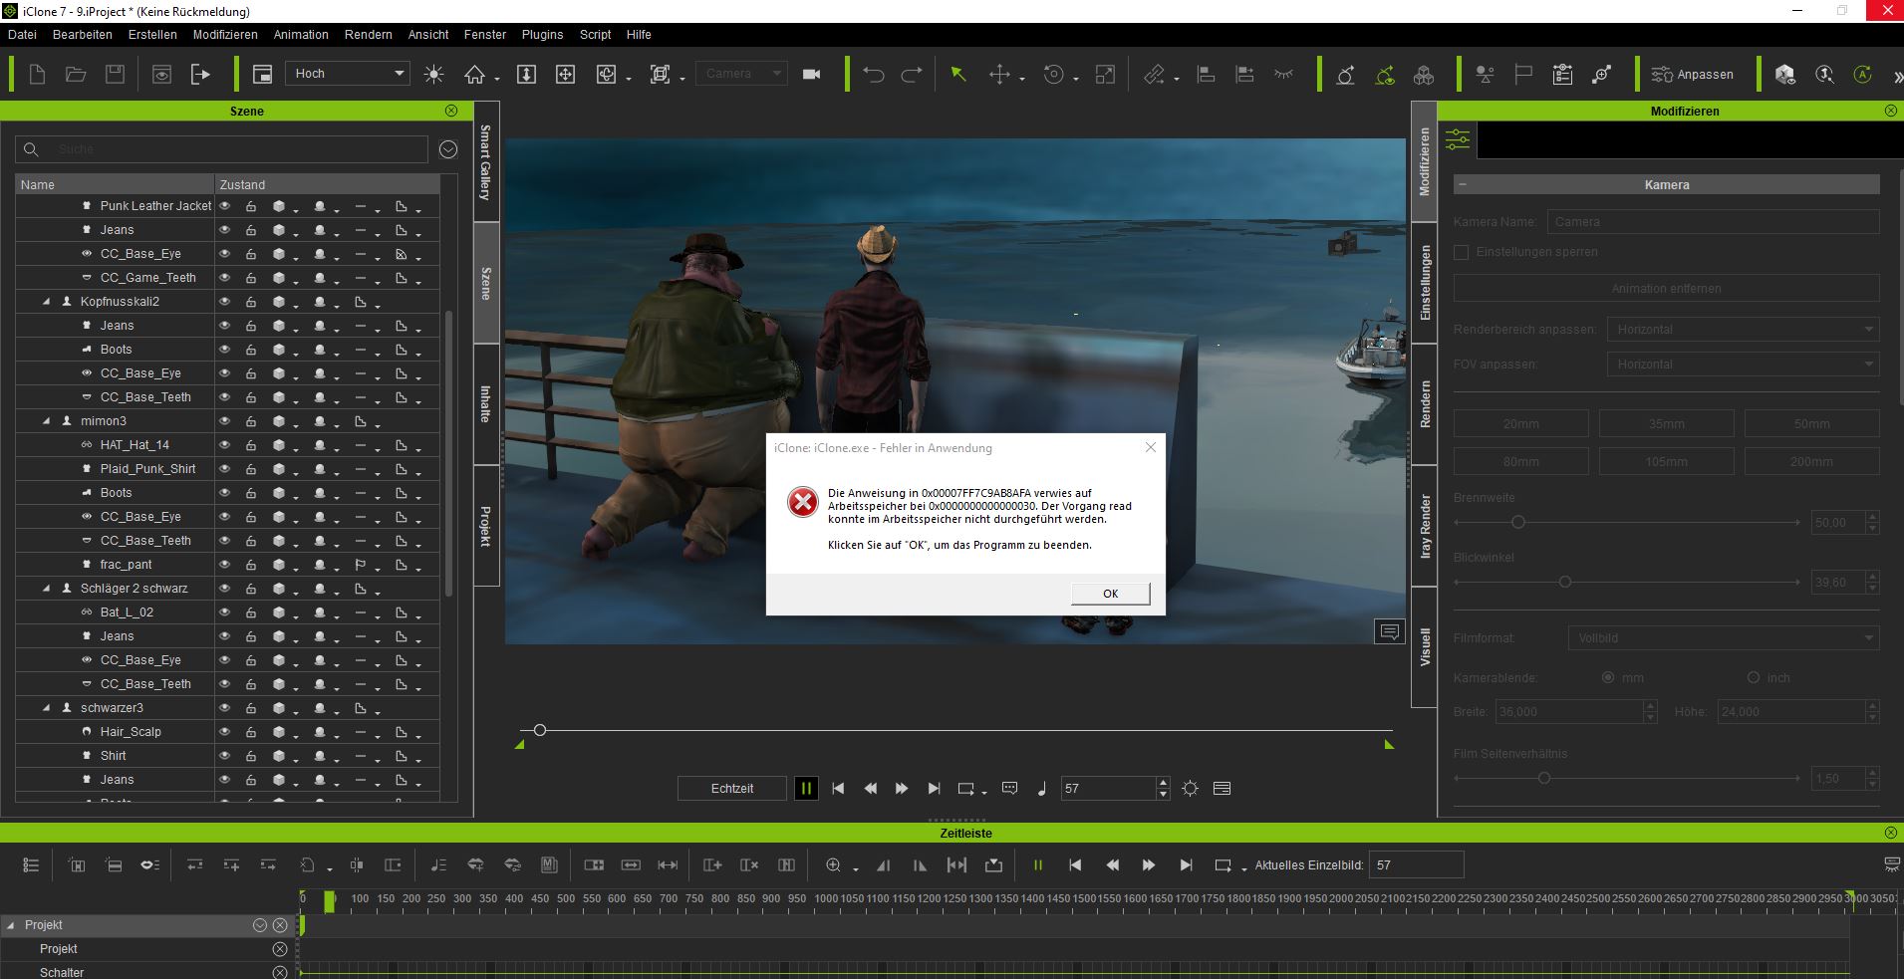Click Animation entfernen button
1904x979 pixels.
[x=1666, y=288]
